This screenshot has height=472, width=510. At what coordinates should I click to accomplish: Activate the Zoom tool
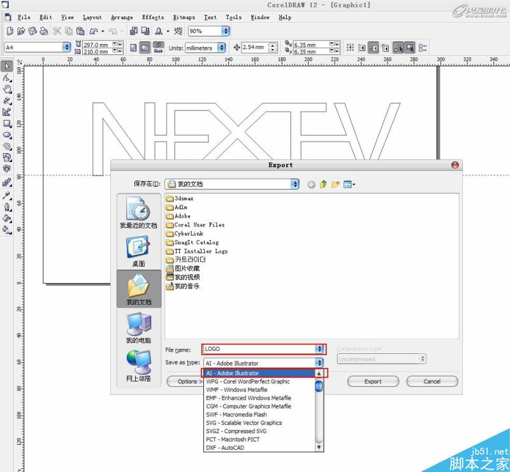pyautogui.click(x=7, y=90)
